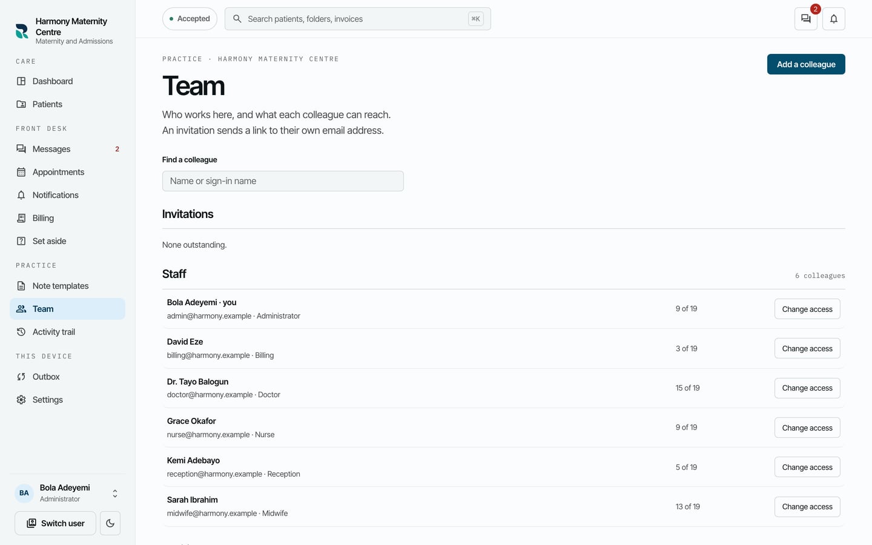Click the Accepted status pill
The height and width of the screenshot is (545, 872).
pos(190,19)
